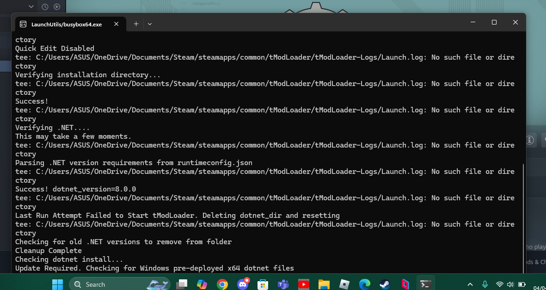Click the 'Parsing .NET version requirements' line

coord(134,163)
